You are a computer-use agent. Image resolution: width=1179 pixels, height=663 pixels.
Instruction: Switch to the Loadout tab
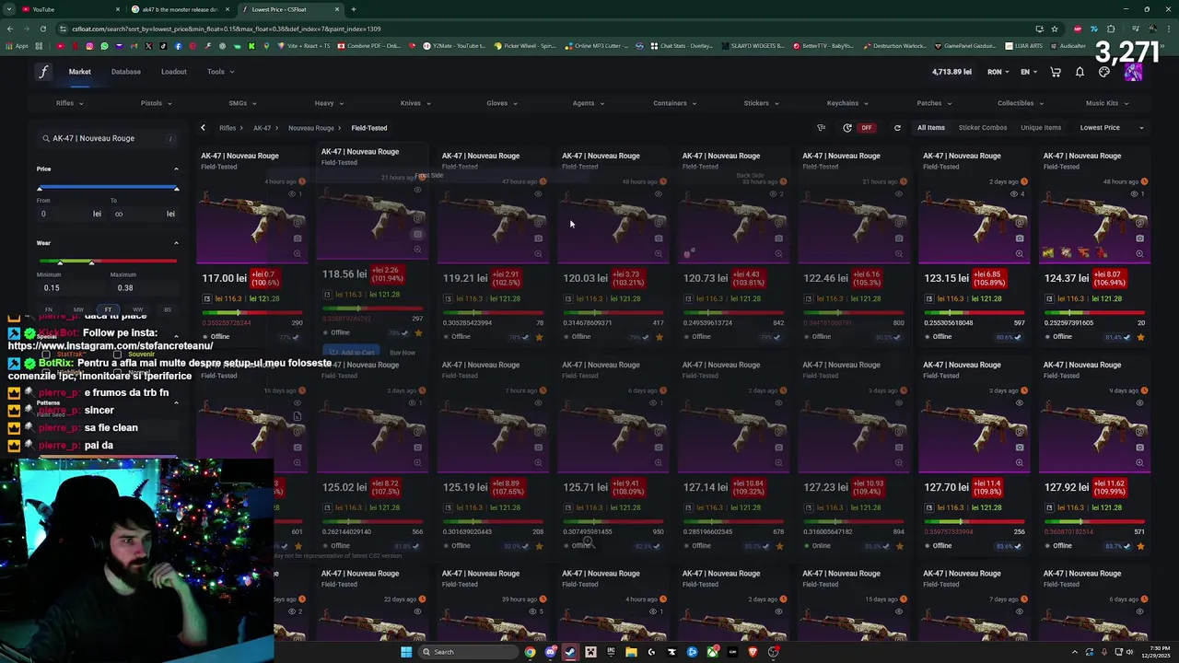pos(174,72)
